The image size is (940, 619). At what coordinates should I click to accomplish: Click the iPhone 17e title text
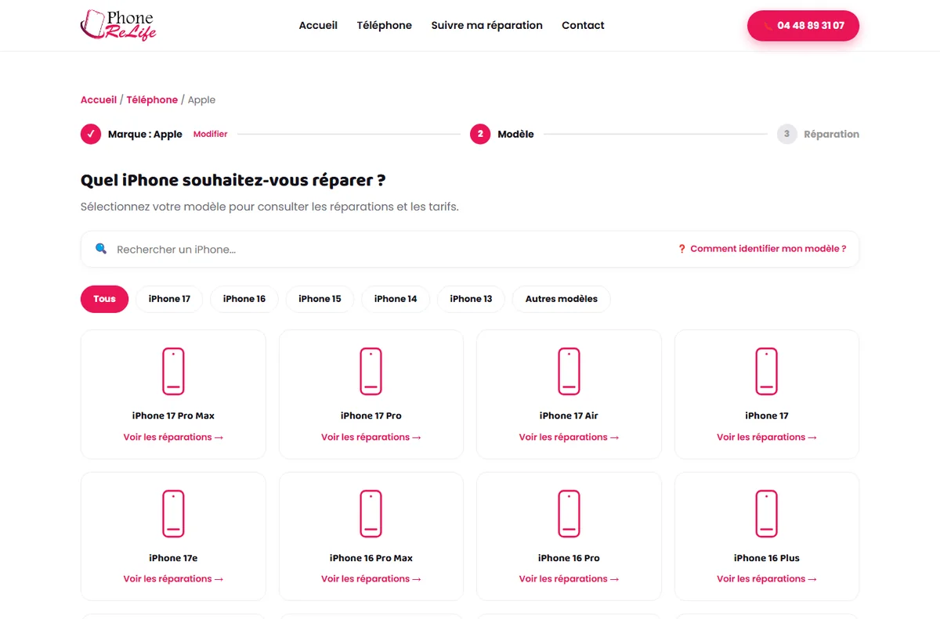tap(173, 558)
